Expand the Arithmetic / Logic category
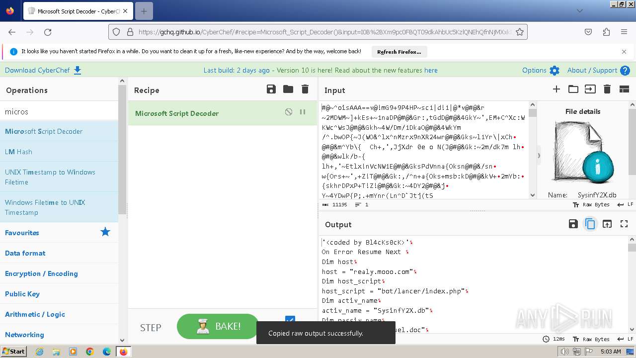636x358 pixels. [60, 314]
